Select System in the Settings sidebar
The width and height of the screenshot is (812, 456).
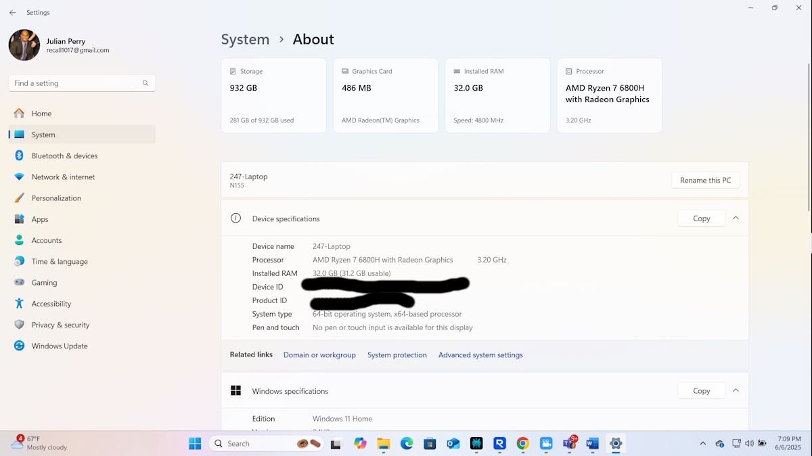pyautogui.click(x=82, y=135)
